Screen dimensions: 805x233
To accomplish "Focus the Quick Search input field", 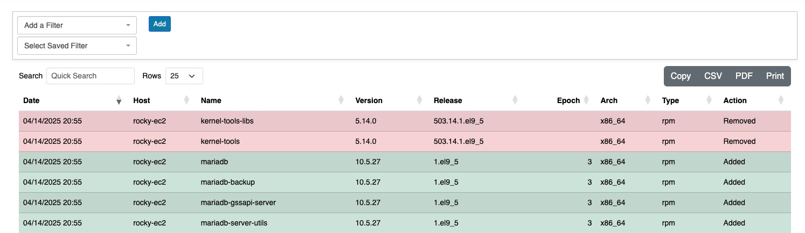I will pyautogui.click(x=90, y=76).
